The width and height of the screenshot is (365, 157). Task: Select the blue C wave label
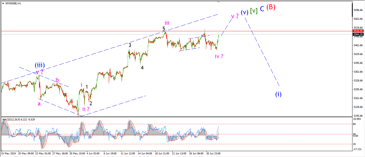pos(262,9)
